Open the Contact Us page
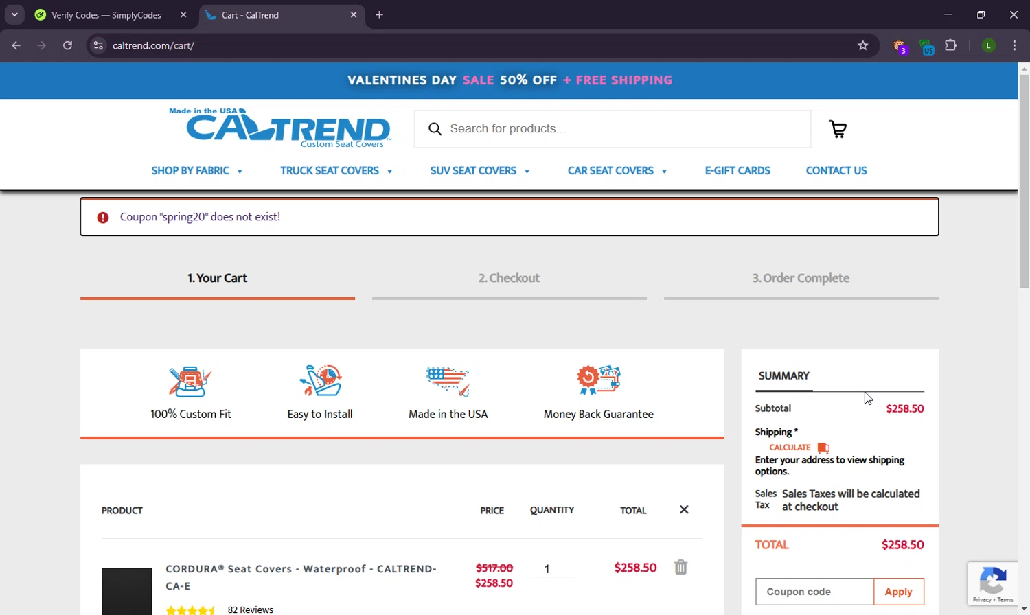 pyautogui.click(x=836, y=170)
